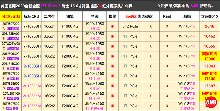Click price 10665 for package C
Screen dimensions: 220x111
210,46
